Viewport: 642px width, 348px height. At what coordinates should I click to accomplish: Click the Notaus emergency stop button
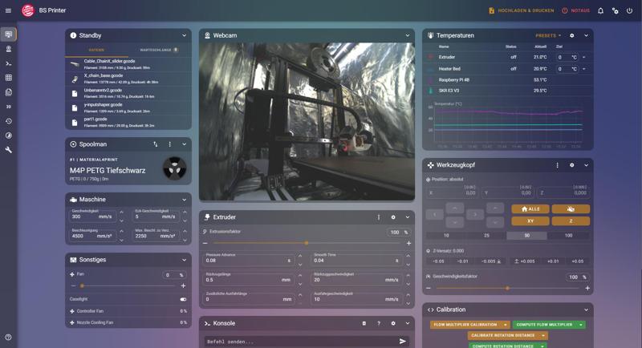[575, 10]
